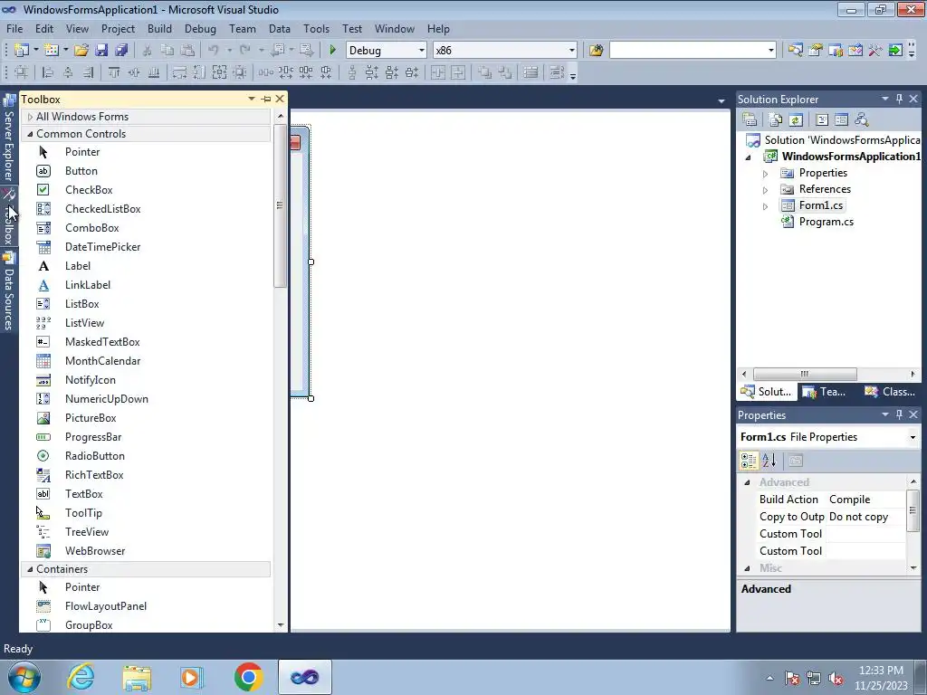Select the Button control in the Toolbox

(146, 171)
